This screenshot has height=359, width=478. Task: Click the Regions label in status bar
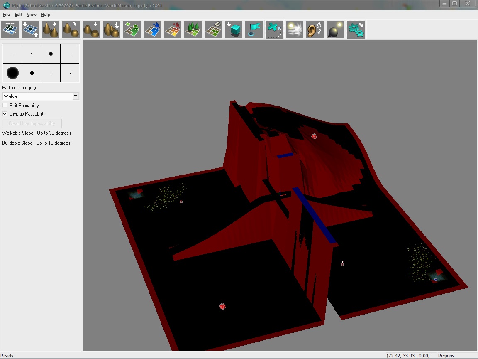click(x=446, y=356)
